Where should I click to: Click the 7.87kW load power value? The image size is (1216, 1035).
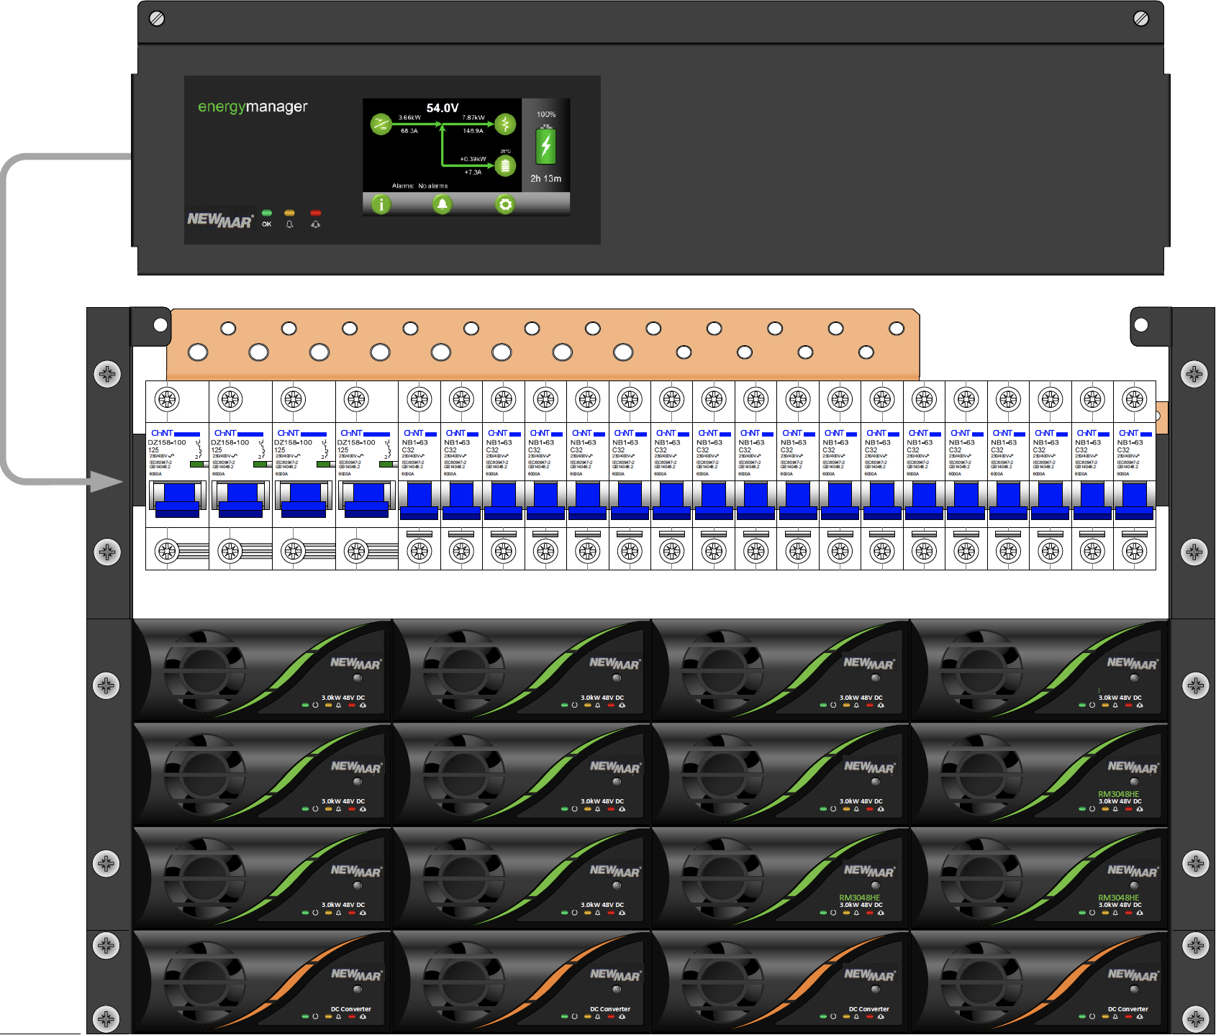pos(473,117)
